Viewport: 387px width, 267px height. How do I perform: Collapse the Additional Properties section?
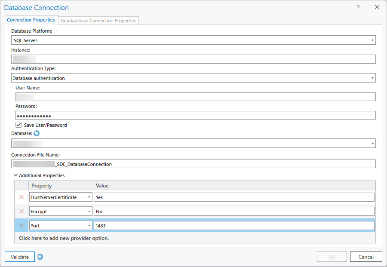(16, 175)
